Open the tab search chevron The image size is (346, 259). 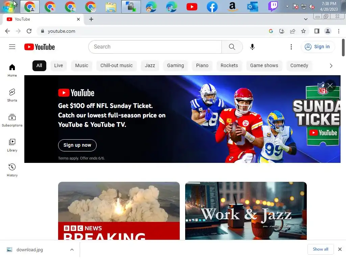[x=305, y=19]
